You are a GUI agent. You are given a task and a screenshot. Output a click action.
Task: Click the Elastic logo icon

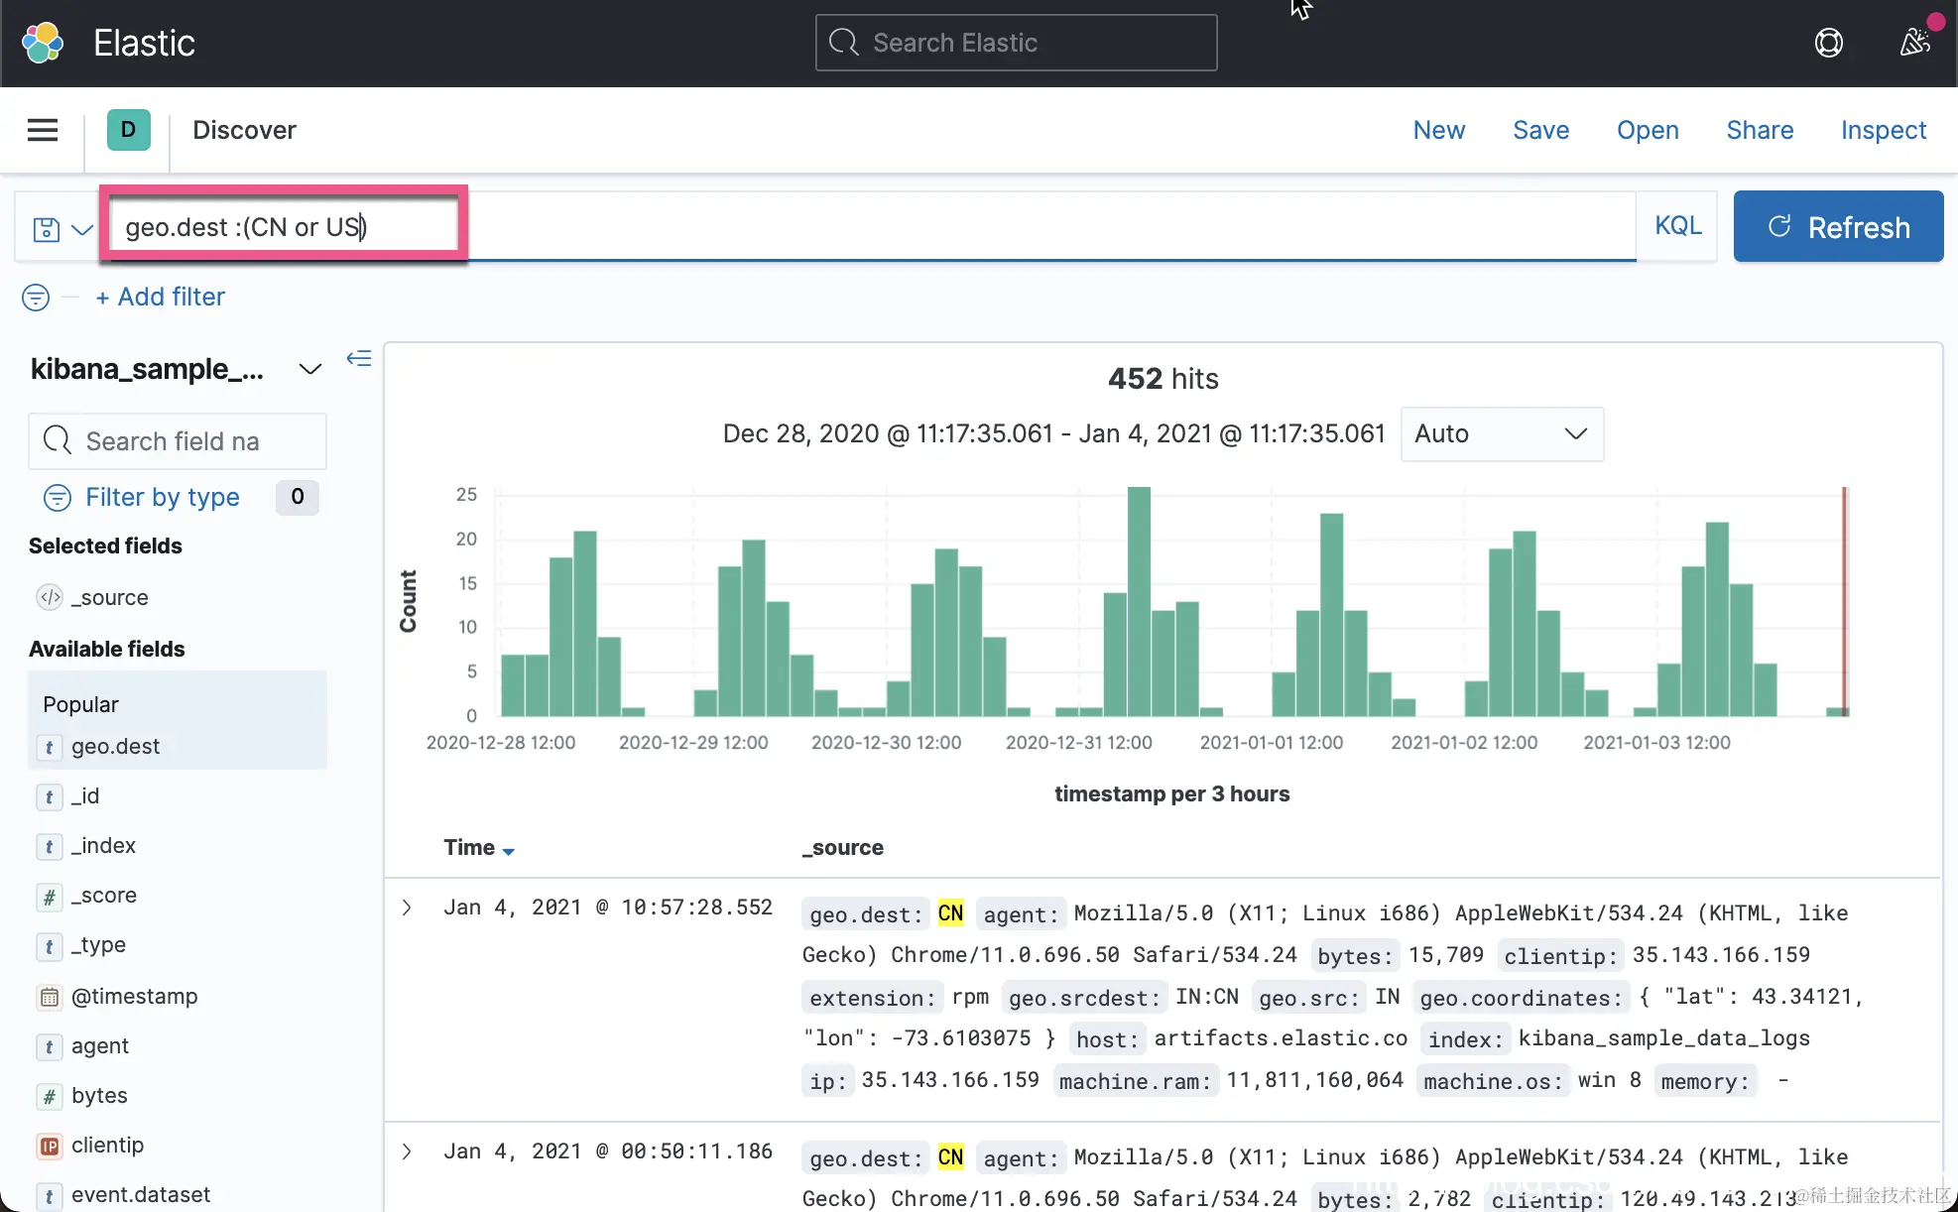point(43,43)
